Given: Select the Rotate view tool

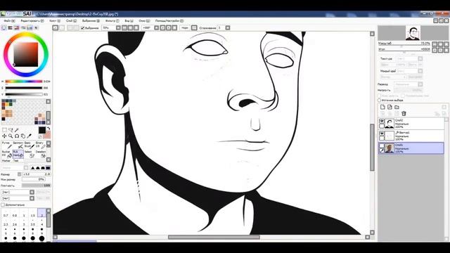Looking at the screenshot, I should pyautogui.click(x=17, y=136).
